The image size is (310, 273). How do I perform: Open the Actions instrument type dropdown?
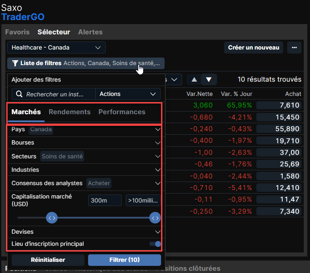pos(128,94)
